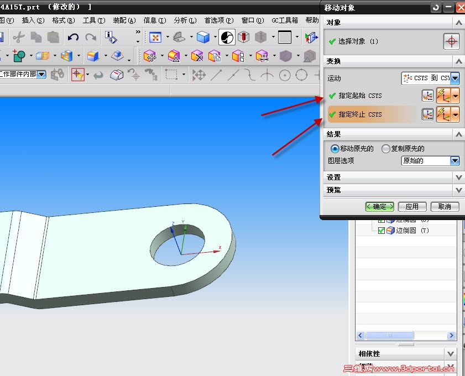Viewport: 465px width, 376px height.
Task: Click the snap point cluster icon
Action: point(198,75)
